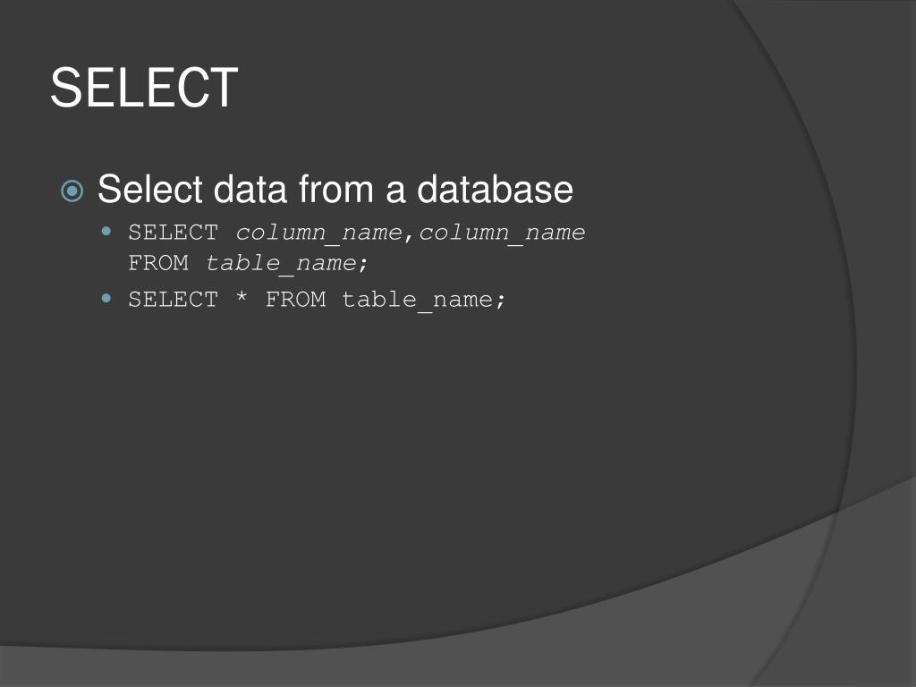916x687 pixels.
Task: Click the FROM keyword before the italic table_name
Action: point(159,263)
